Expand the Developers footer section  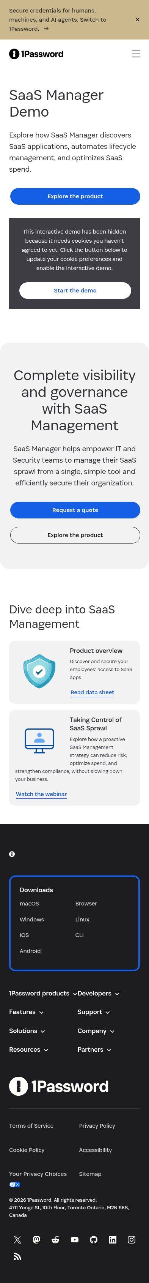[98, 993]
